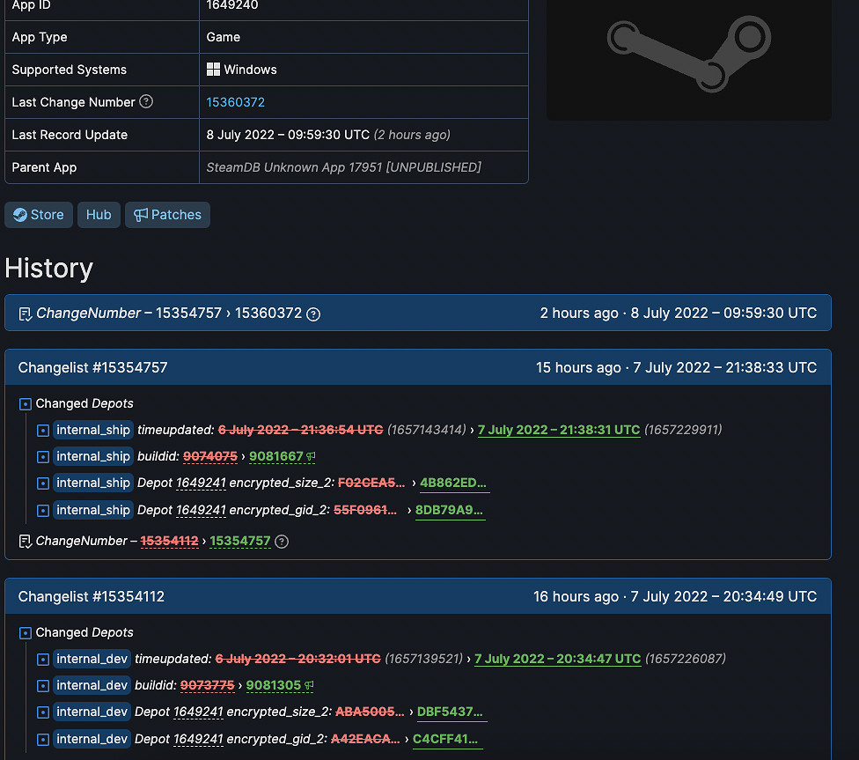
Task: Collapse the internal_ship timeupdated entry
Action: (41, 430)
